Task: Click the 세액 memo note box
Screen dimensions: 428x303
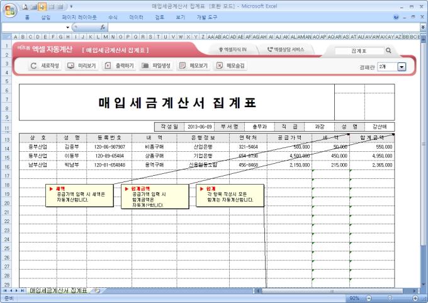Action: 79,195
